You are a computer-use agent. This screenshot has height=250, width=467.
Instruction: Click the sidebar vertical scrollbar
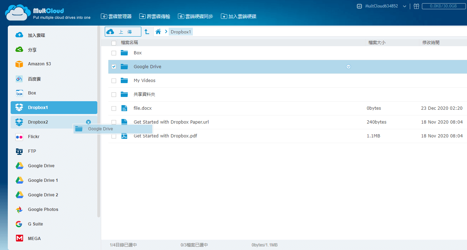(99, 121)
